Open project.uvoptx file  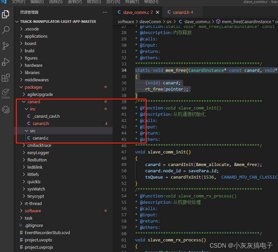63,240
